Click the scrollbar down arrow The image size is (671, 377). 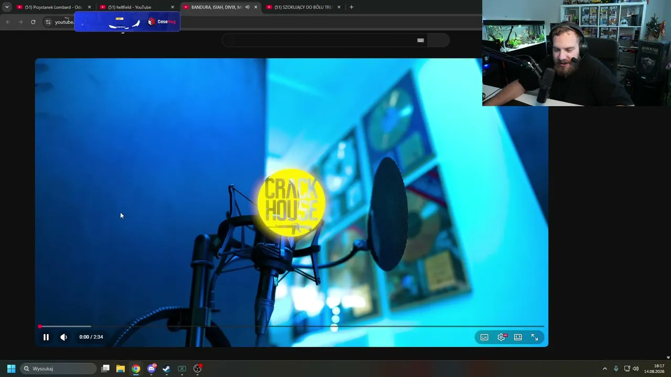point(668,358)
